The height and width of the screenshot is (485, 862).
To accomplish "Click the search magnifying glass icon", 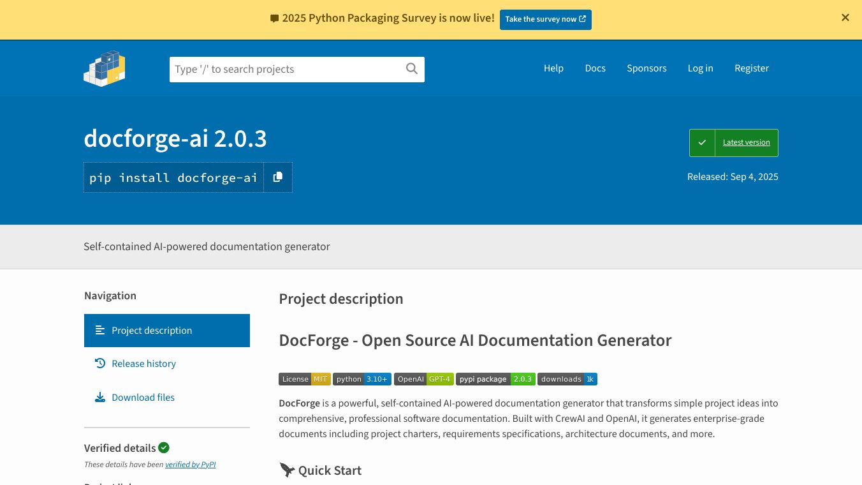I will pyautogui.click(x=412, y=69).
